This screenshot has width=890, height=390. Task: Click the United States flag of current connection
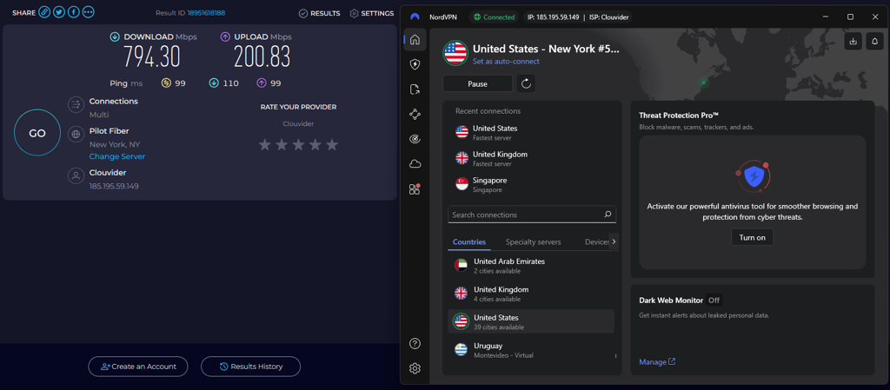tap(455, 53)
